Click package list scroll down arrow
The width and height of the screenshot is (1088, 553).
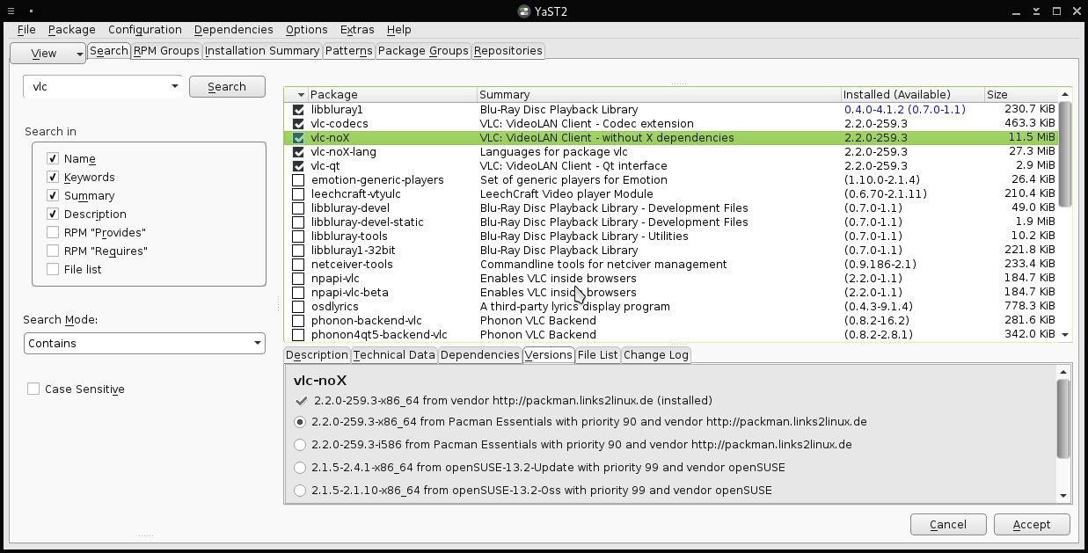coord(1065,335)
